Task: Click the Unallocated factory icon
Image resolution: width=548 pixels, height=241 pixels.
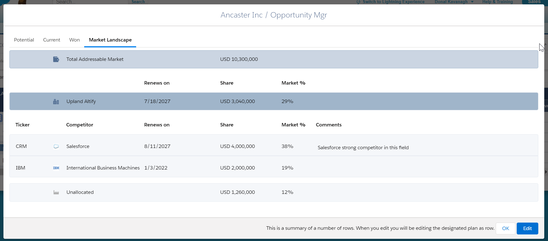Action: [x=56, y=192]
